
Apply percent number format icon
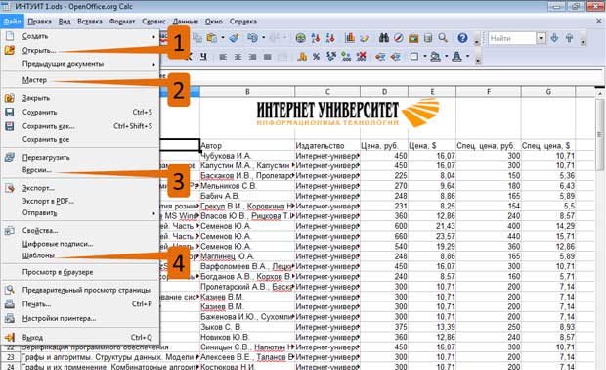[x=316, y=57]
